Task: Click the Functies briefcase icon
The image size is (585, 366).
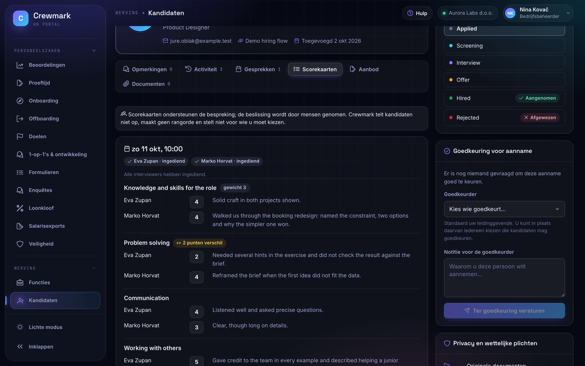Action: point(20,282)
